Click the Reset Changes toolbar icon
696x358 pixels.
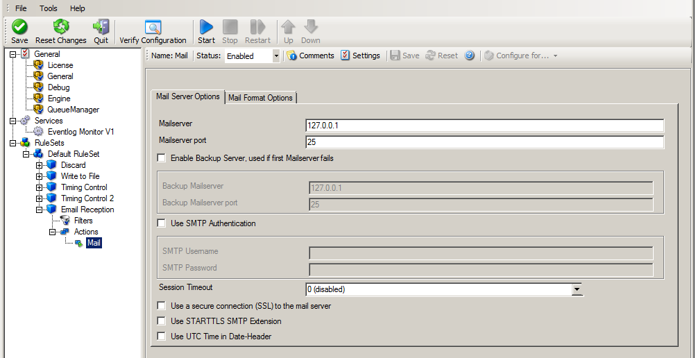click(x=61, y=28)
